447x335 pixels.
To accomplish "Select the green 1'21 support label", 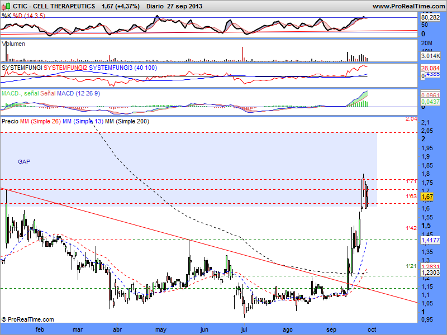I will 411,266.
